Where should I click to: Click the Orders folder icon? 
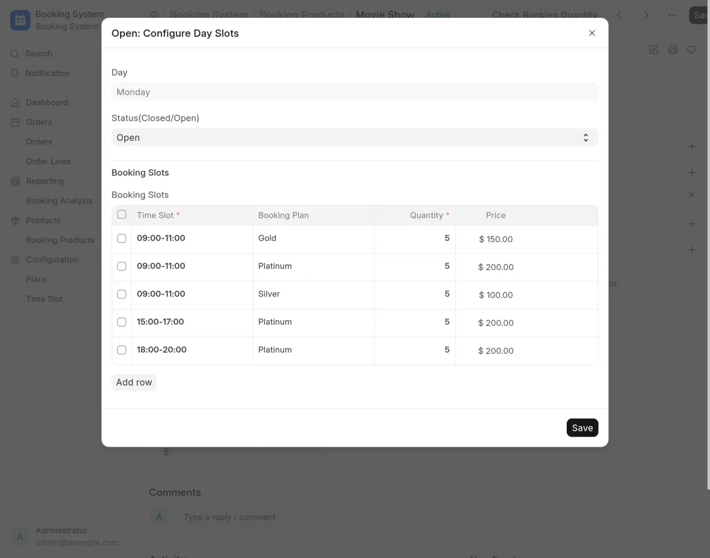click(15, 122)
